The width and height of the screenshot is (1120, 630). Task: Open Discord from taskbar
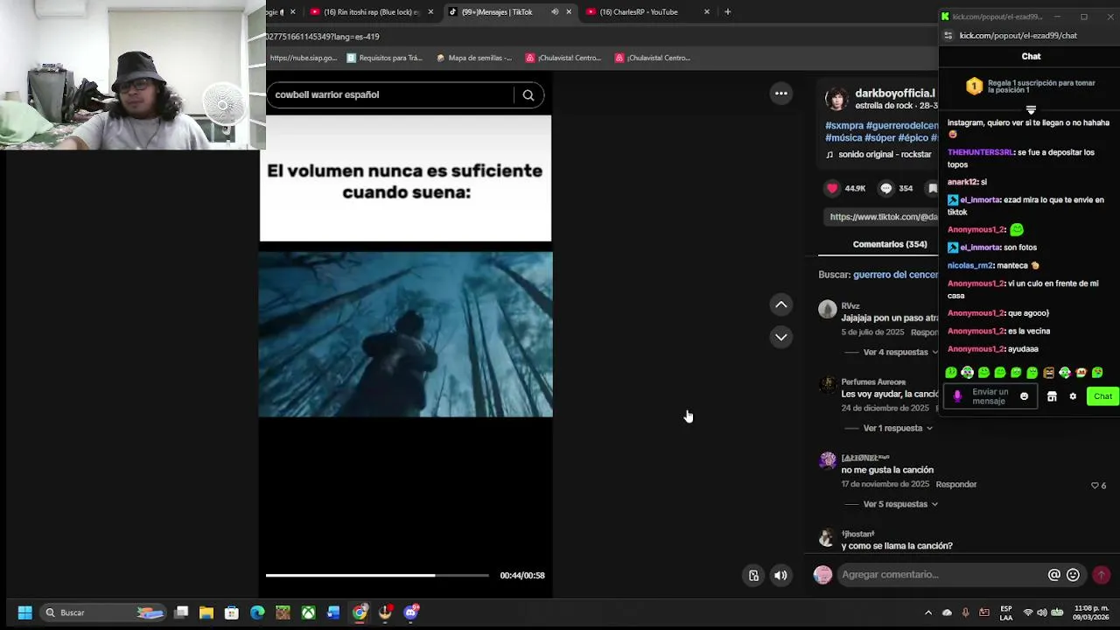coord(411,612)
